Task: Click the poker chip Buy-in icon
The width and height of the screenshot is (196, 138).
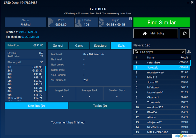Action: click(101, 23)
